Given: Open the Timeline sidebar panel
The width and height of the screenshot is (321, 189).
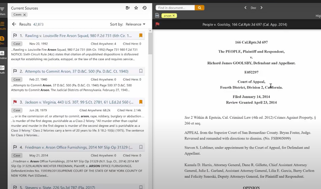Looking at the screenshot, I should point(2,55).
